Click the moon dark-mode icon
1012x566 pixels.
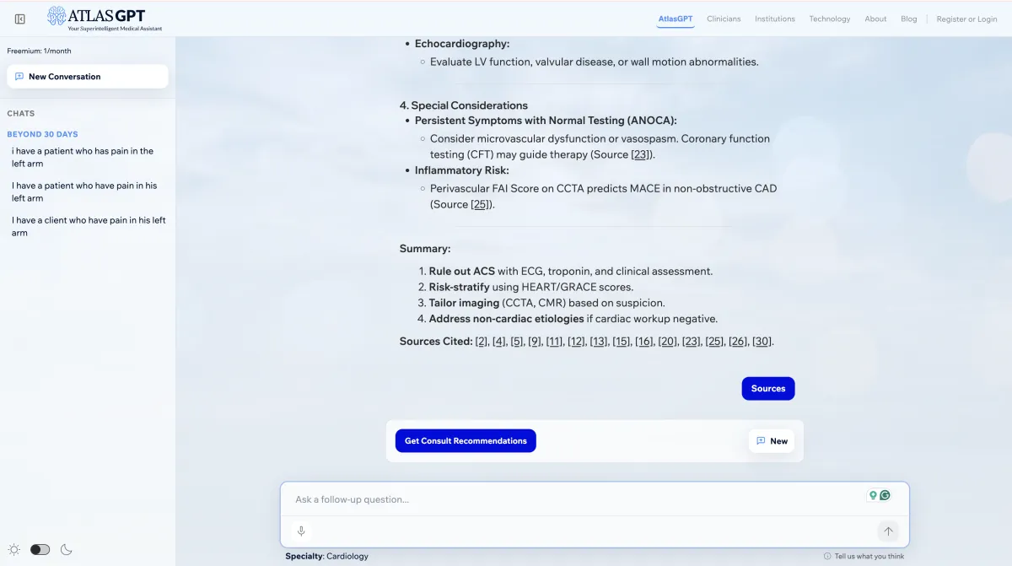(67, 549)
